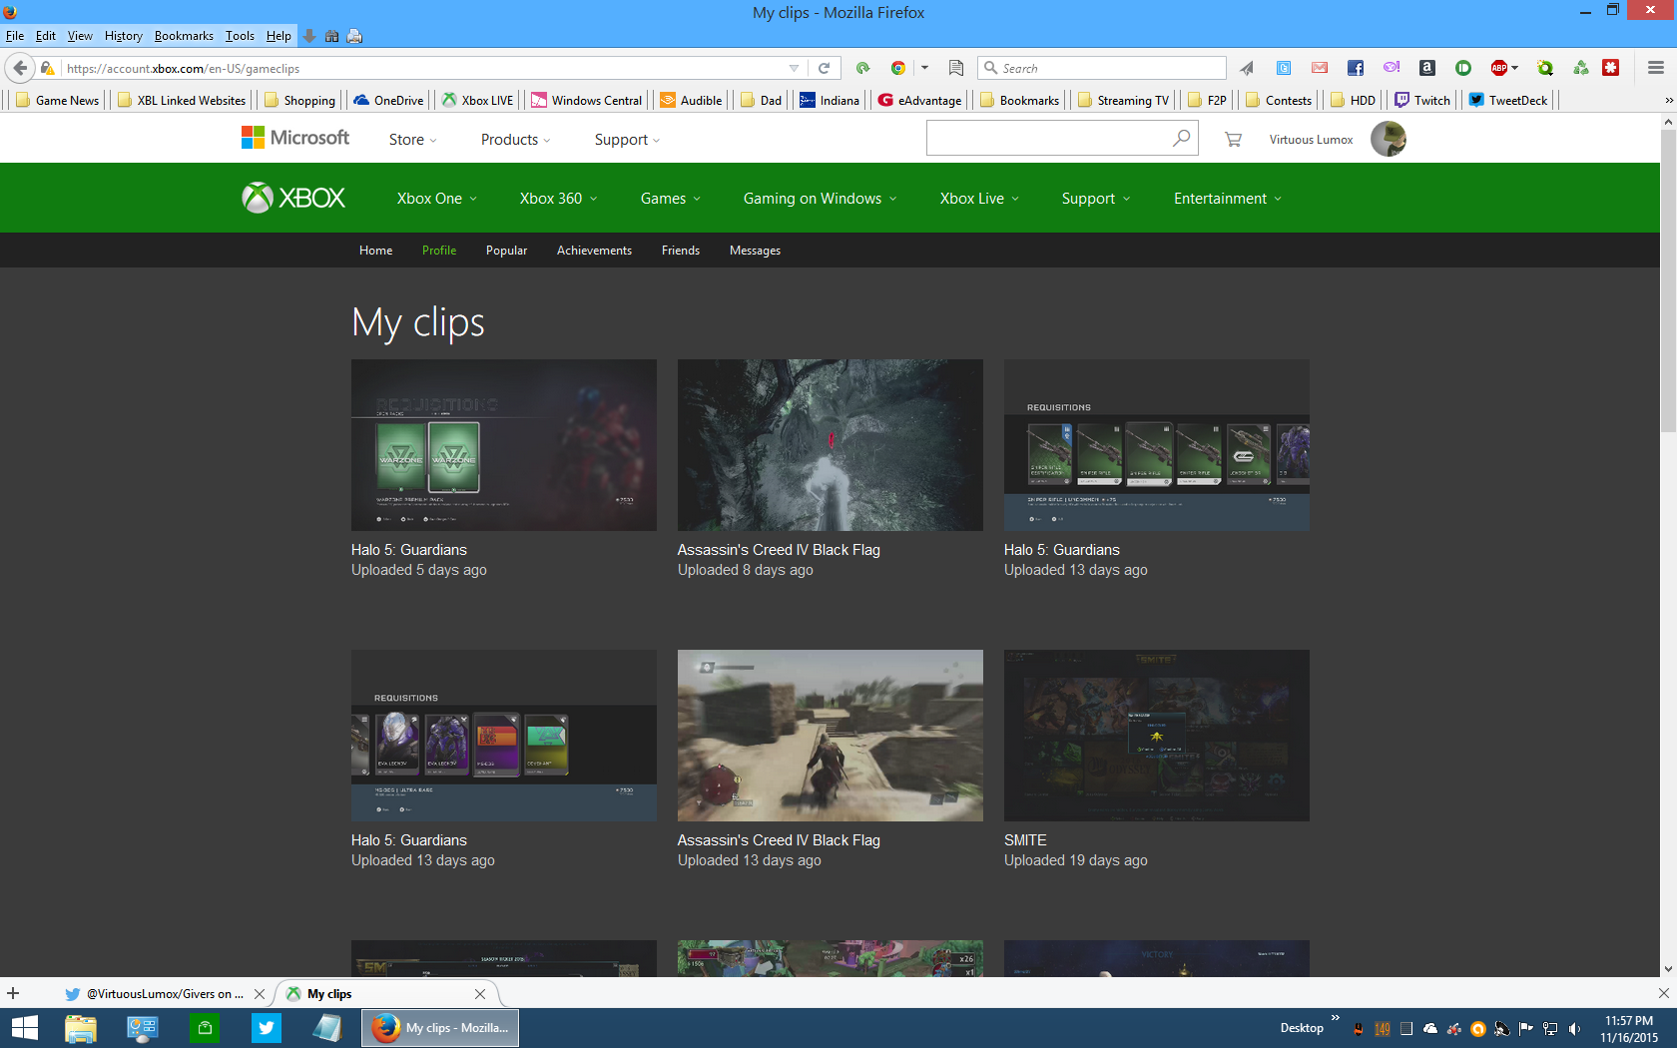The image size is (1677, 1048).
Task: Click the print icon in menu bar
Action: 354,36
